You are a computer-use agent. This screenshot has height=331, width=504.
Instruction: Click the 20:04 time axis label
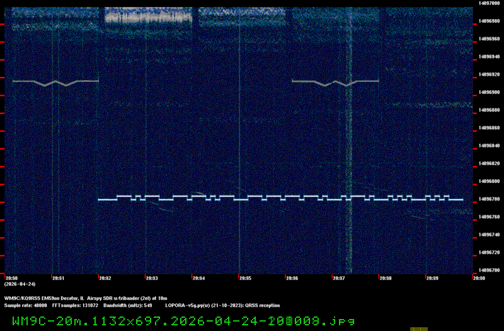(x=198, y=278)
